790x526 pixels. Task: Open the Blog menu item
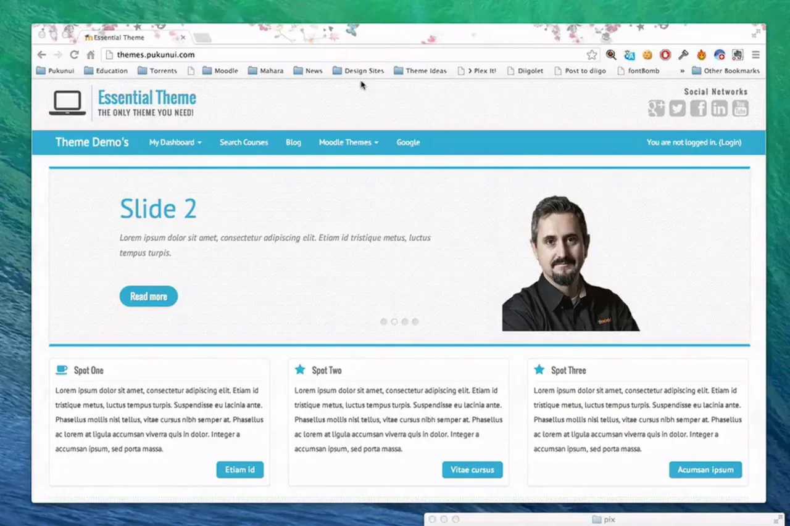click(293, 142)
